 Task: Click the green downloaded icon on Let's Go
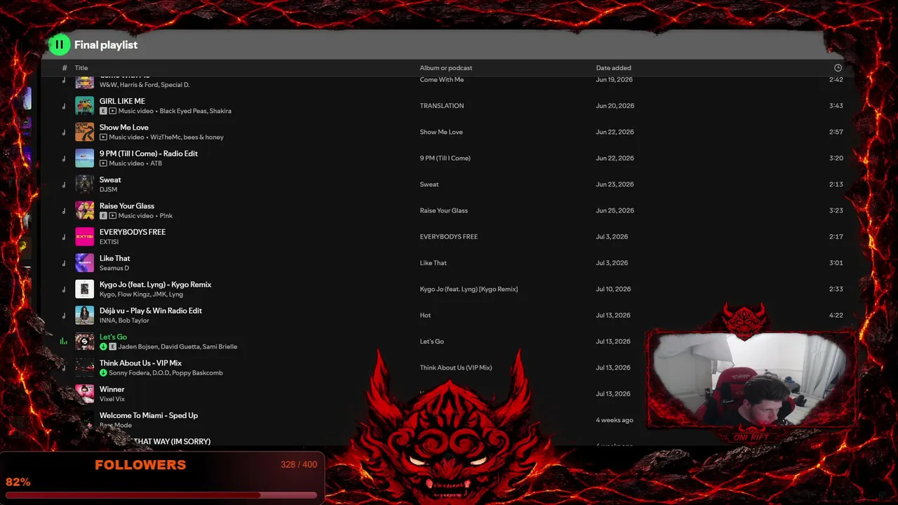coord(103,346)
